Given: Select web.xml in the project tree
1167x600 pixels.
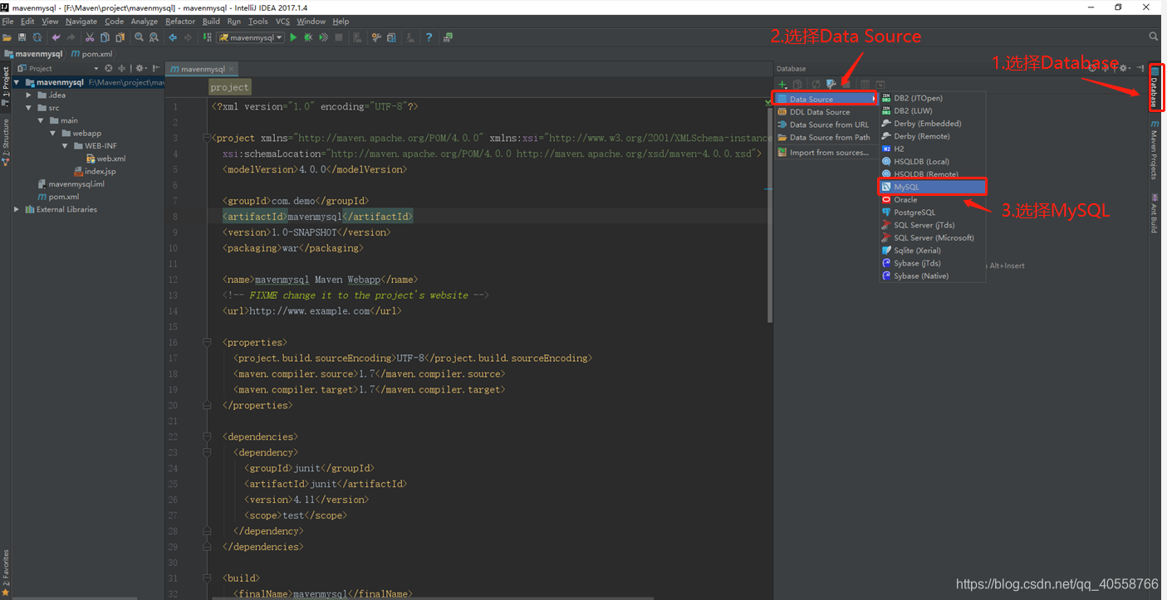Looking at the screenshot, I should click(105, 159).
